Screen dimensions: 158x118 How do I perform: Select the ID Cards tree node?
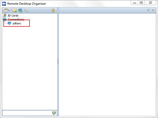(13, 15)
